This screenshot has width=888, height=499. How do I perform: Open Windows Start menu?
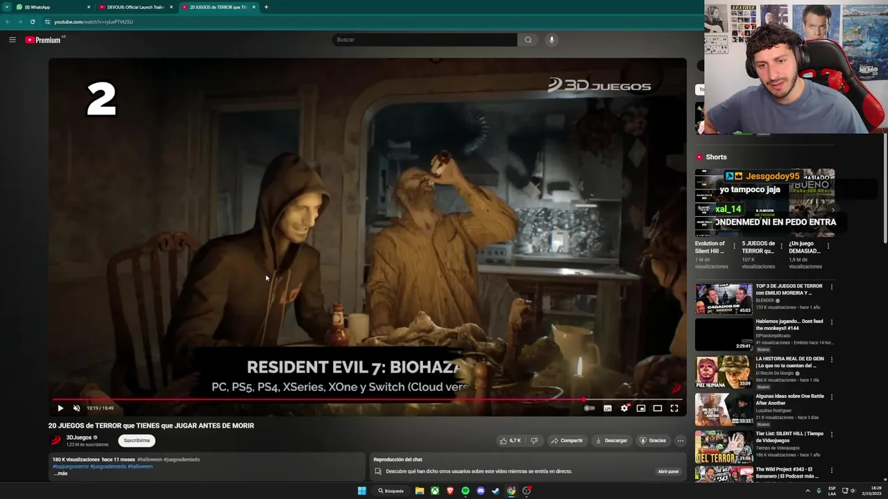361,491
